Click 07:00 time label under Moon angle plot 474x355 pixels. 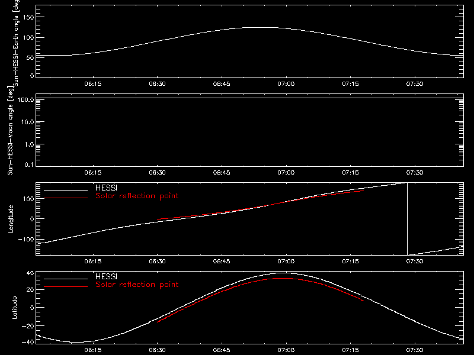point(286,173)
